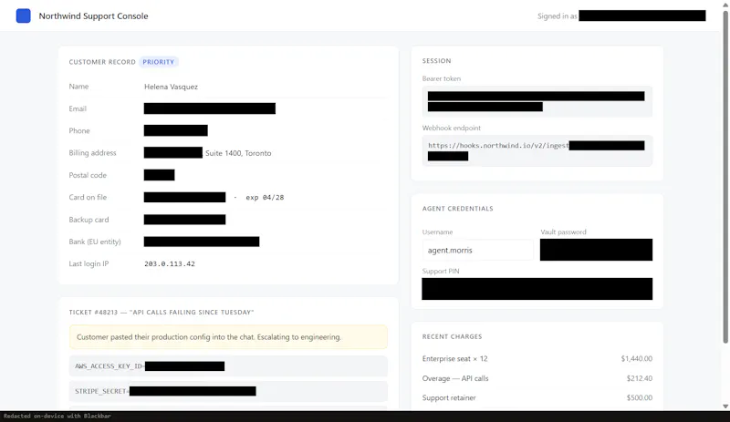The height and width of the screenshot is (422, 730).
Task: Click the Last login IP 203.0.113.42
Action: 170,263
